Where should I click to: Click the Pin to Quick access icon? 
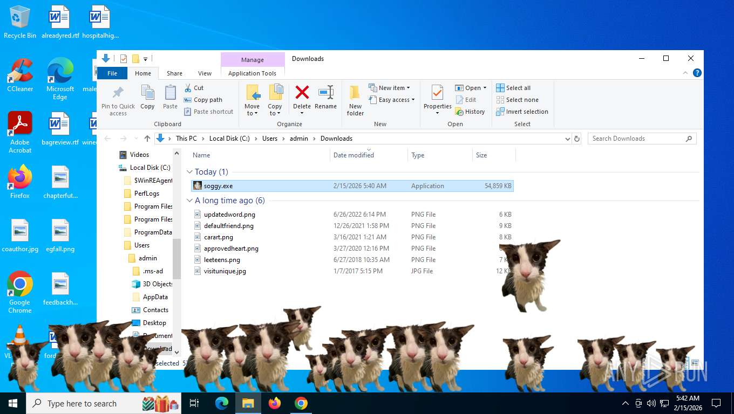(x=118, y=93)
